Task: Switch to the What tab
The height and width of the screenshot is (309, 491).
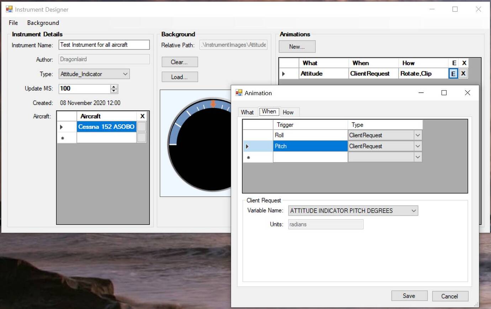Action: (x=247, y=112)
